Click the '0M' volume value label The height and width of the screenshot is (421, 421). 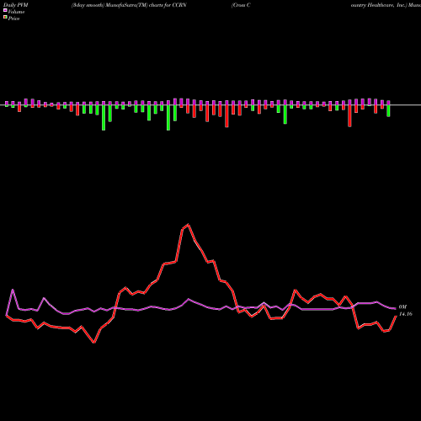pos(402,306)
